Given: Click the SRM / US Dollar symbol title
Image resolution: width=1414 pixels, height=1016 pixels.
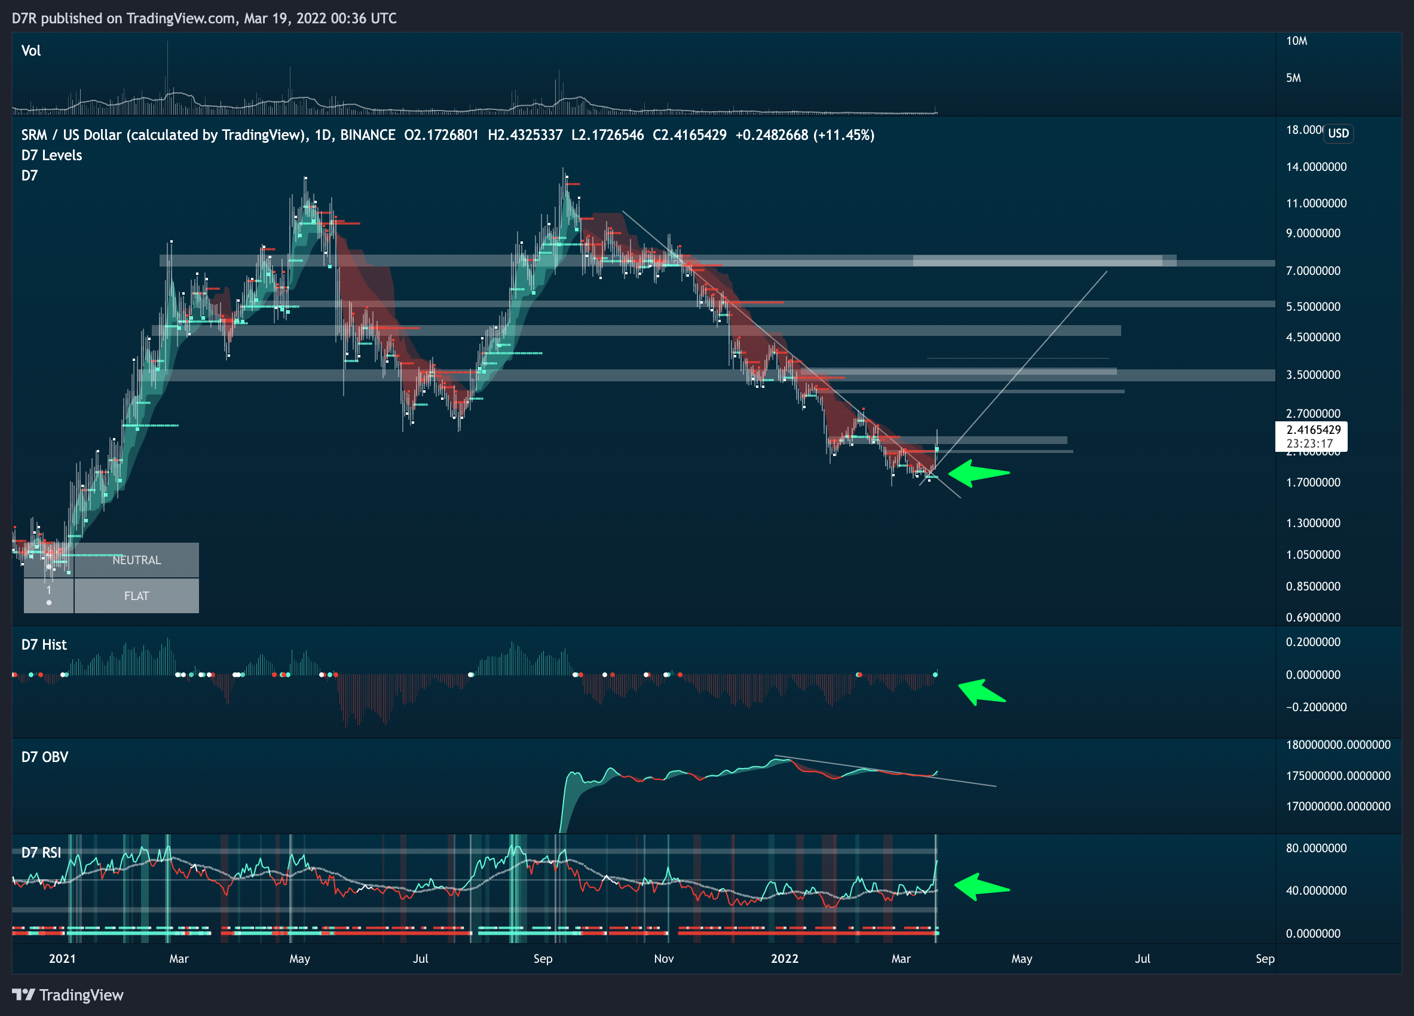Looking at the screenshot, I should 164,134.
